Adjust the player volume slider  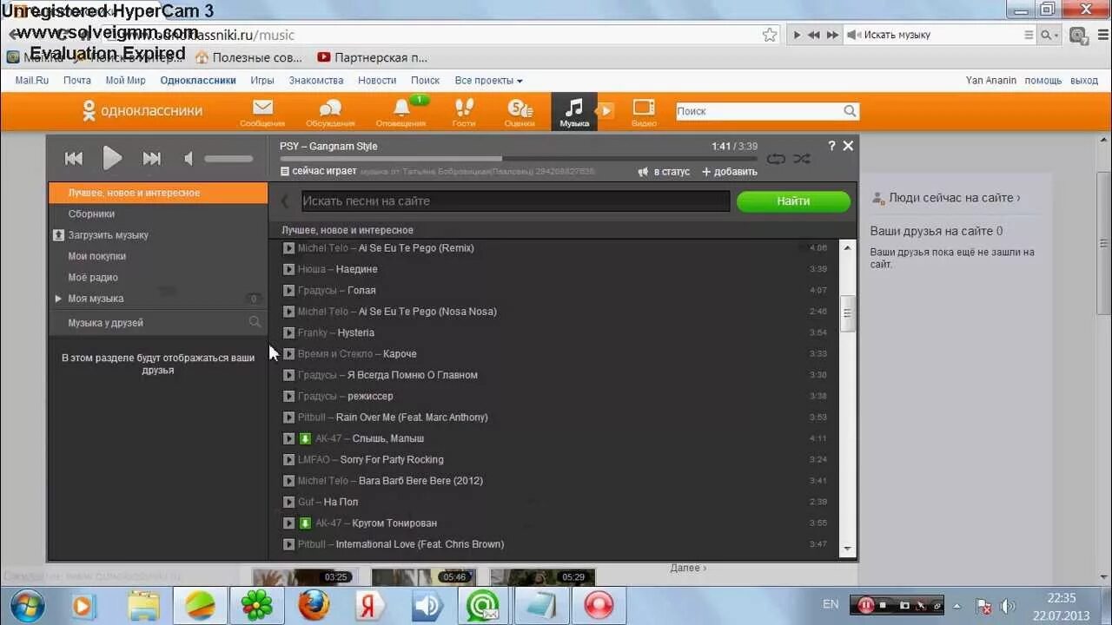tap(228, 159)
